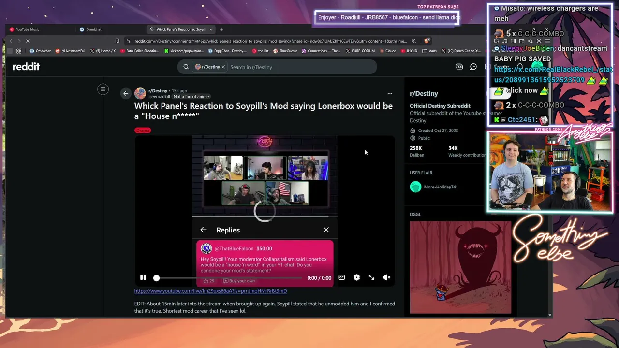Pause the Reddit video player
619x348 pixels.
(143, 277)
